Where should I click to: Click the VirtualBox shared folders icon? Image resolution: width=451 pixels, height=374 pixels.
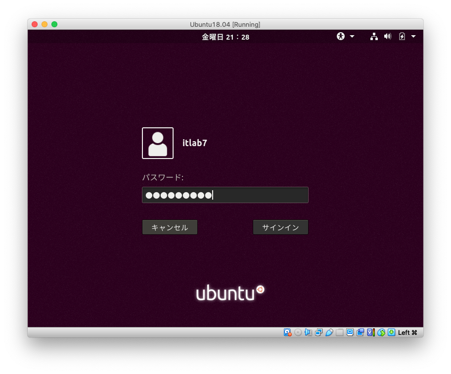pos(339,332)
